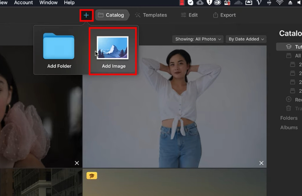Open the Wi-Fi status menu
Viewport: 302px width, 196px height.
coord(279,3)
